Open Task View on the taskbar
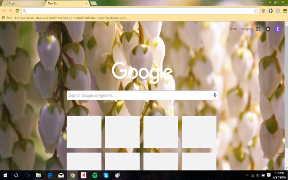This screenshot has height=180, width=288. point(27,175)
